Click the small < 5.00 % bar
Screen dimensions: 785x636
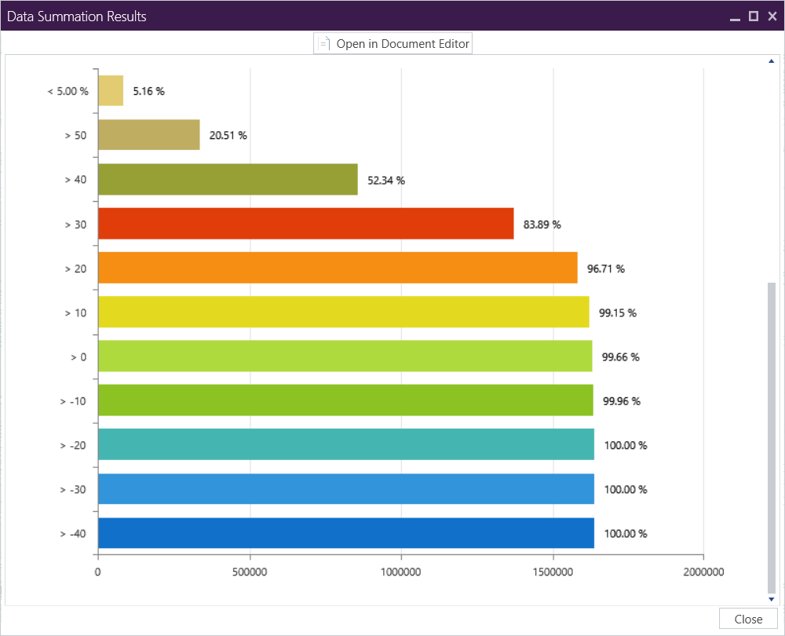coord(111,91)
